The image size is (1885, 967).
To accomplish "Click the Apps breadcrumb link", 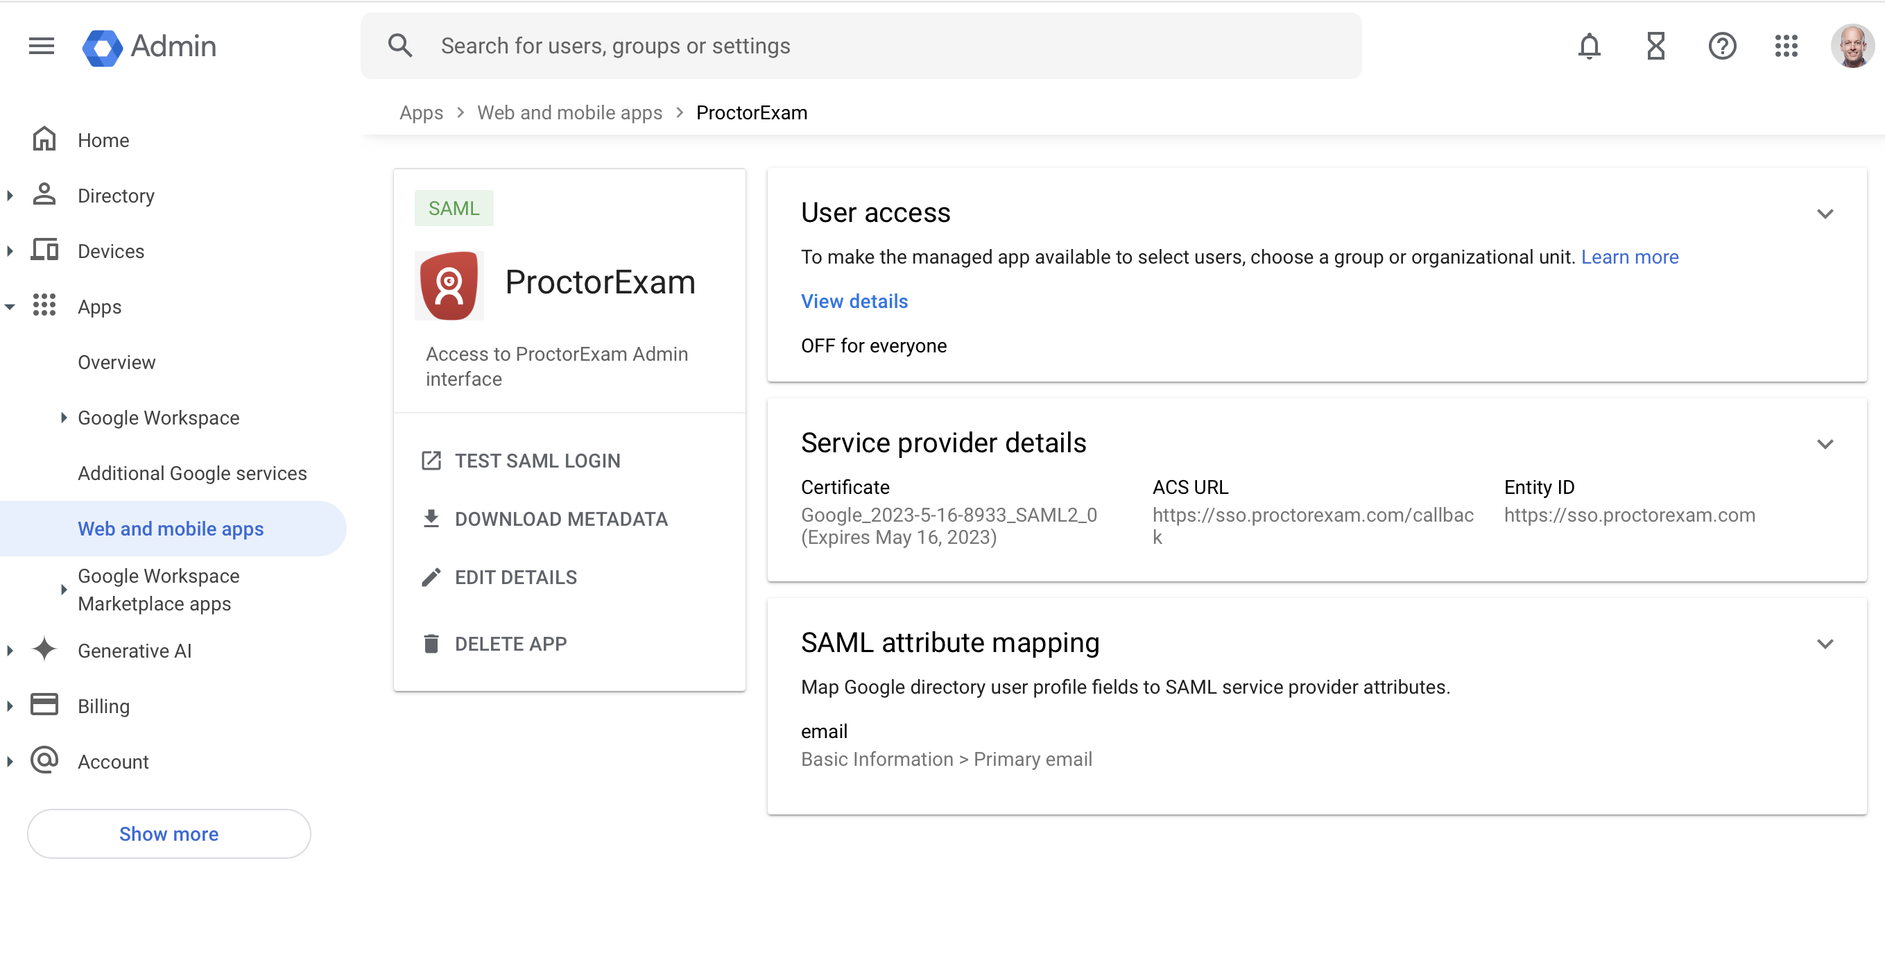I will pyautogui.click(x=421, y=113).
